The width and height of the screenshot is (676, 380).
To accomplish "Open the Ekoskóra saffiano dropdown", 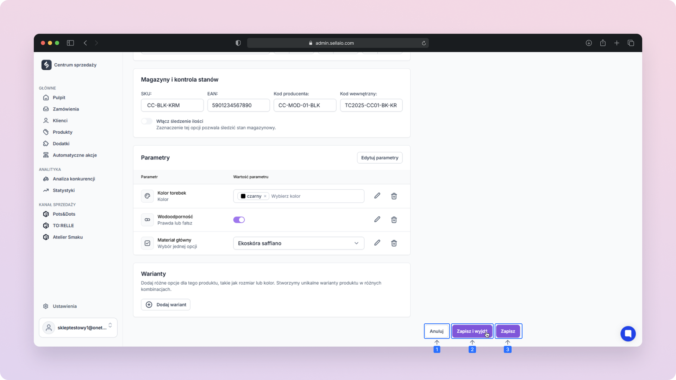I will click(x=299, y=243).
